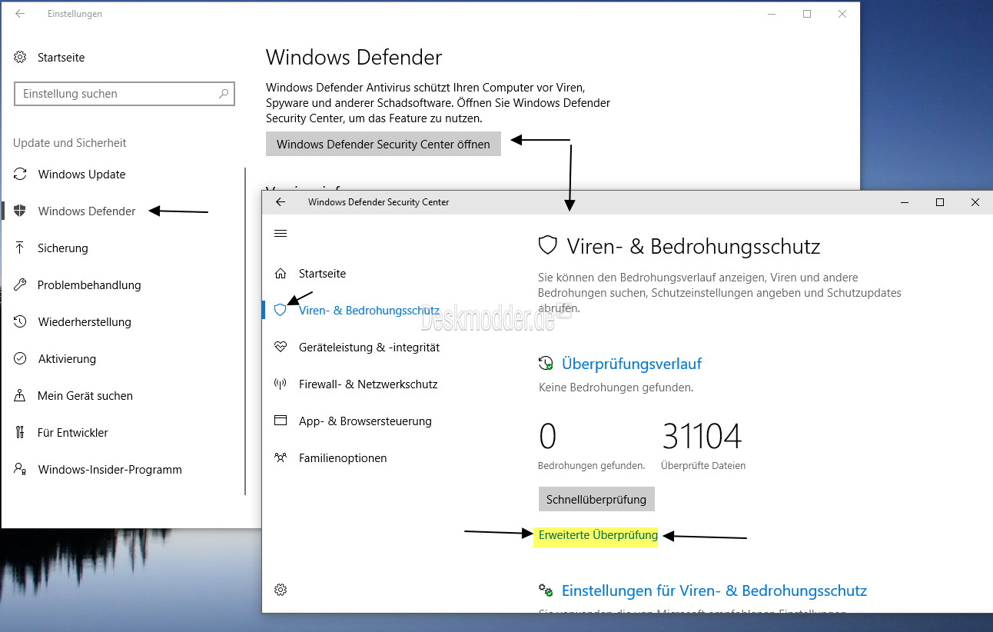Open Firewall- & Netzwerkschutz section
This screenshot has height=632, width=993.
(368, 384)
